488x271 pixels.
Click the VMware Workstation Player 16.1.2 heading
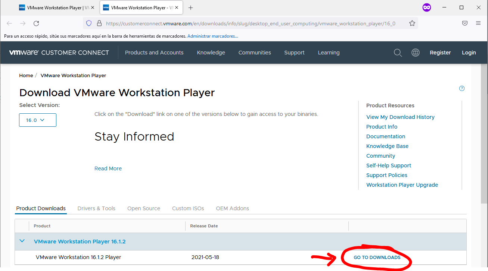click(80, 242)
